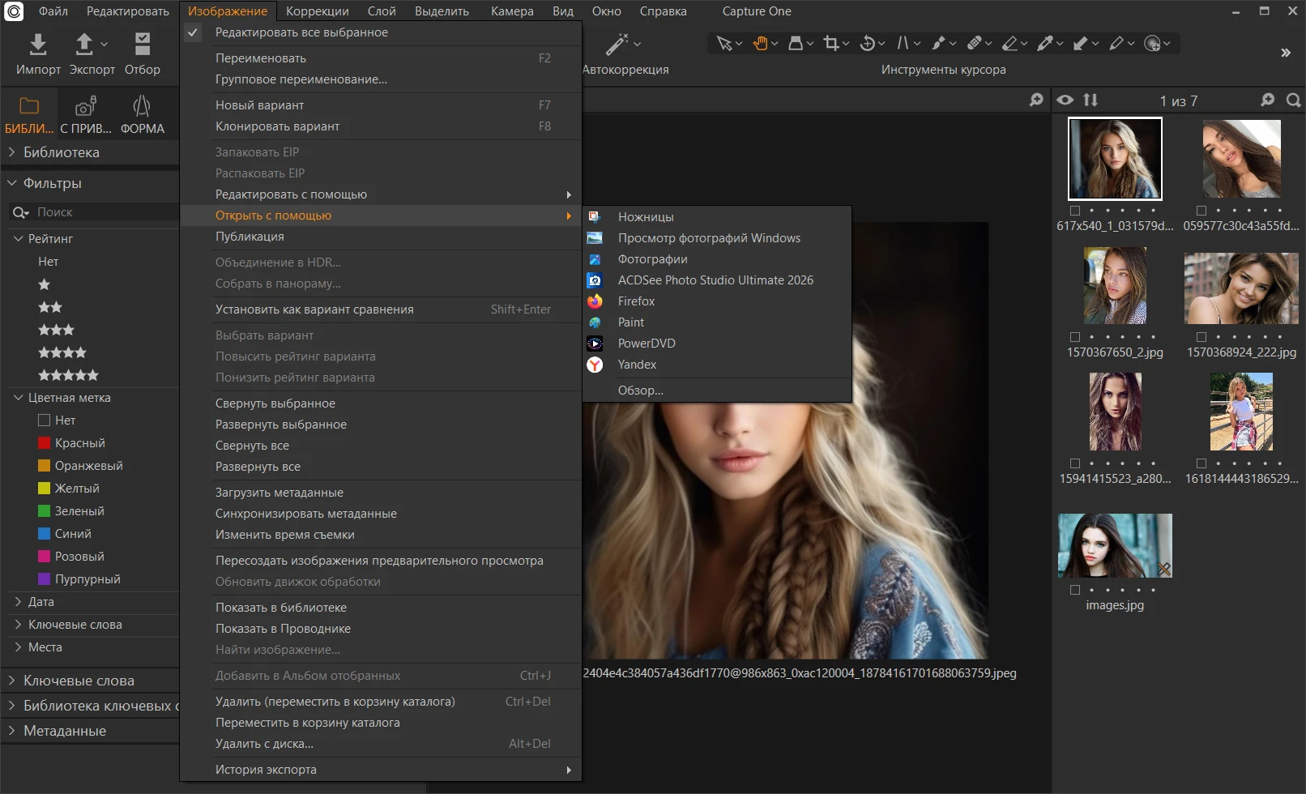The height and width of the screenshot is (794, 1306).
Task: Toggle the browser eye visibility icon
Action: (x=1065, y=100)
